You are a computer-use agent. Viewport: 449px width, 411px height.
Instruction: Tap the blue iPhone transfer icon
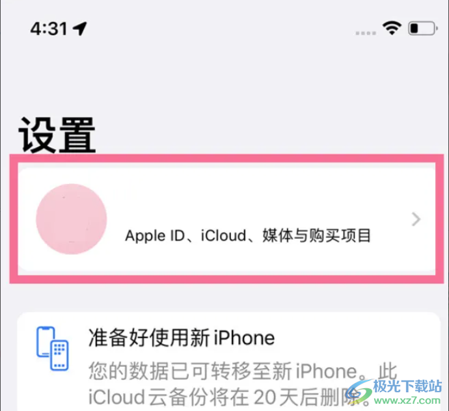tap(52, 349)
